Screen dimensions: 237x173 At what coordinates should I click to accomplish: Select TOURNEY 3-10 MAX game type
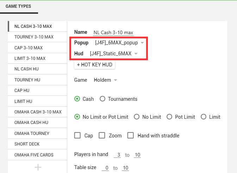[37, 37]
